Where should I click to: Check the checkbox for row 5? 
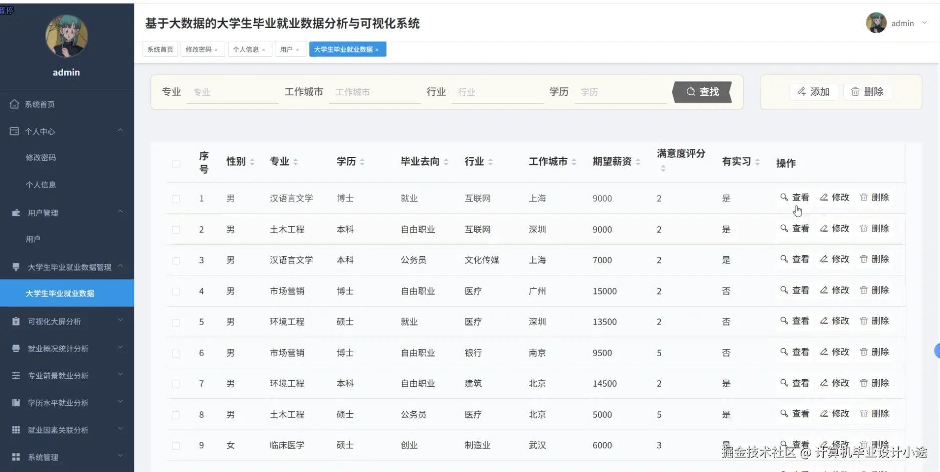pyautogui.click(x=176, y=322)
